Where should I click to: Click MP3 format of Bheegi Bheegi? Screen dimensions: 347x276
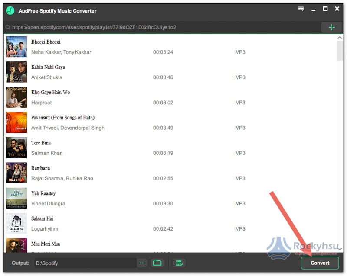[240, 52]
